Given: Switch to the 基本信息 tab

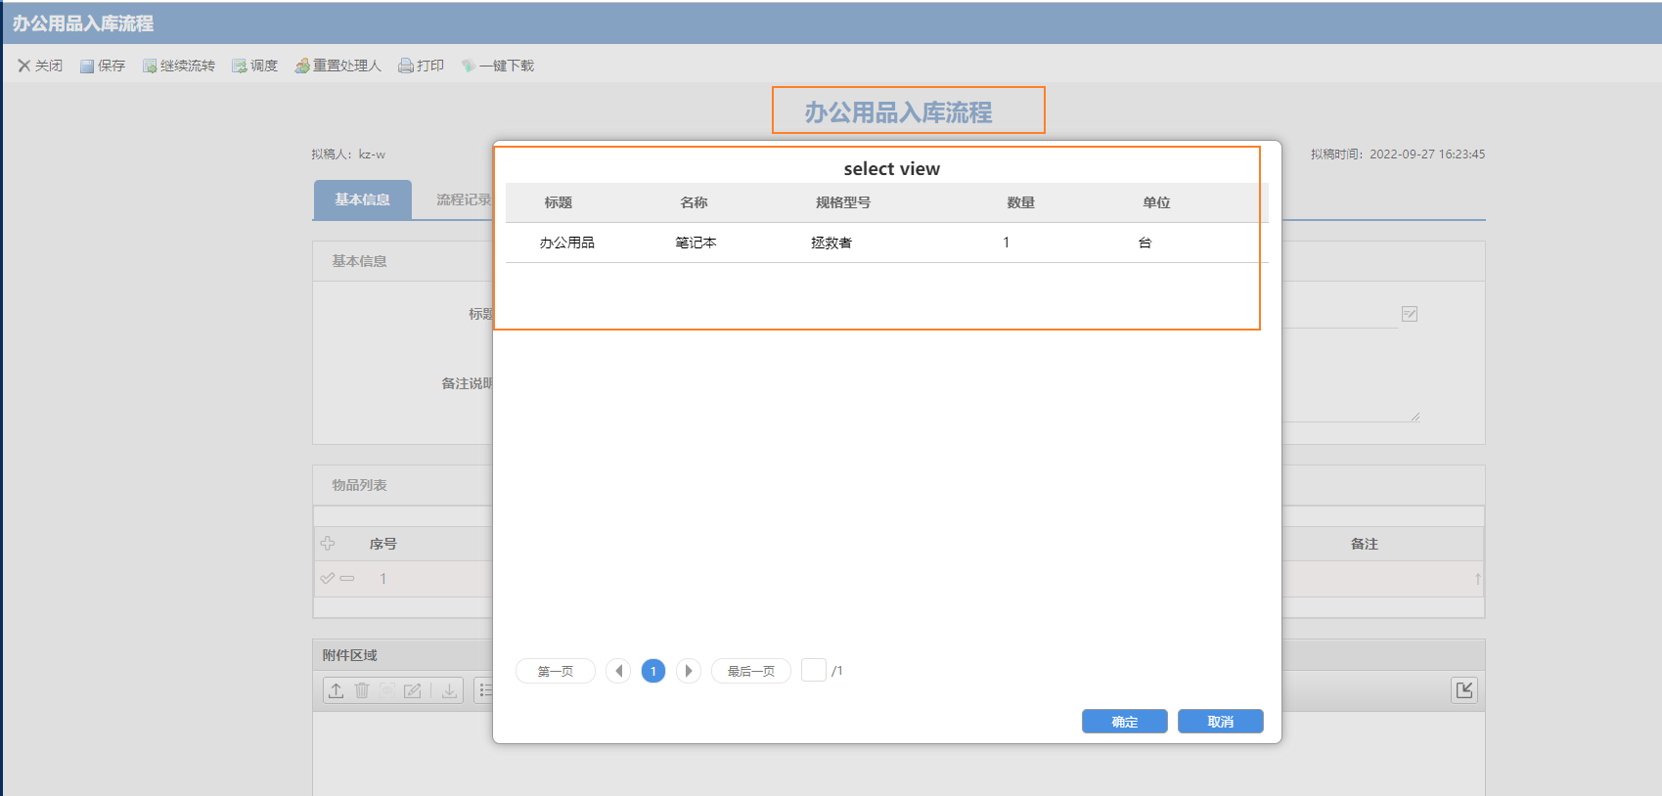Looking at the screenshot, I should (362, 199).
